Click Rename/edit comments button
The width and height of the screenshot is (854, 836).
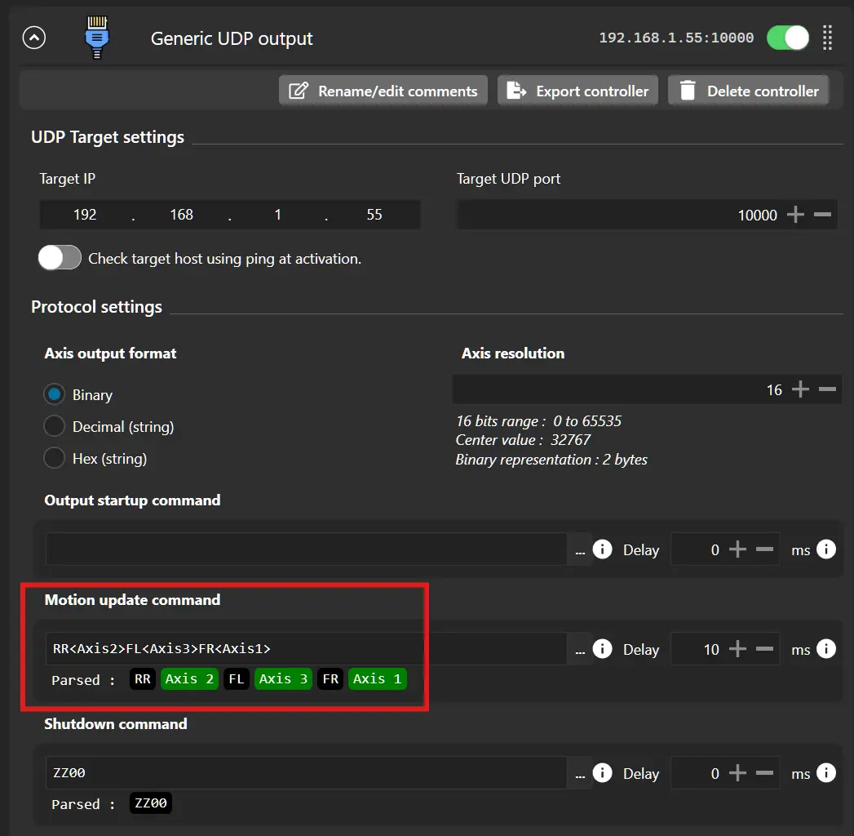383,91
